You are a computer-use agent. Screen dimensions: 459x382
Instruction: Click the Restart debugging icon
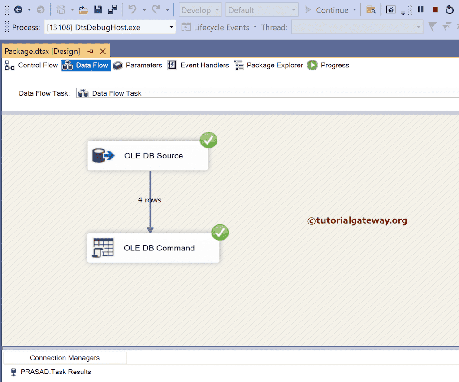click(450, 9)
